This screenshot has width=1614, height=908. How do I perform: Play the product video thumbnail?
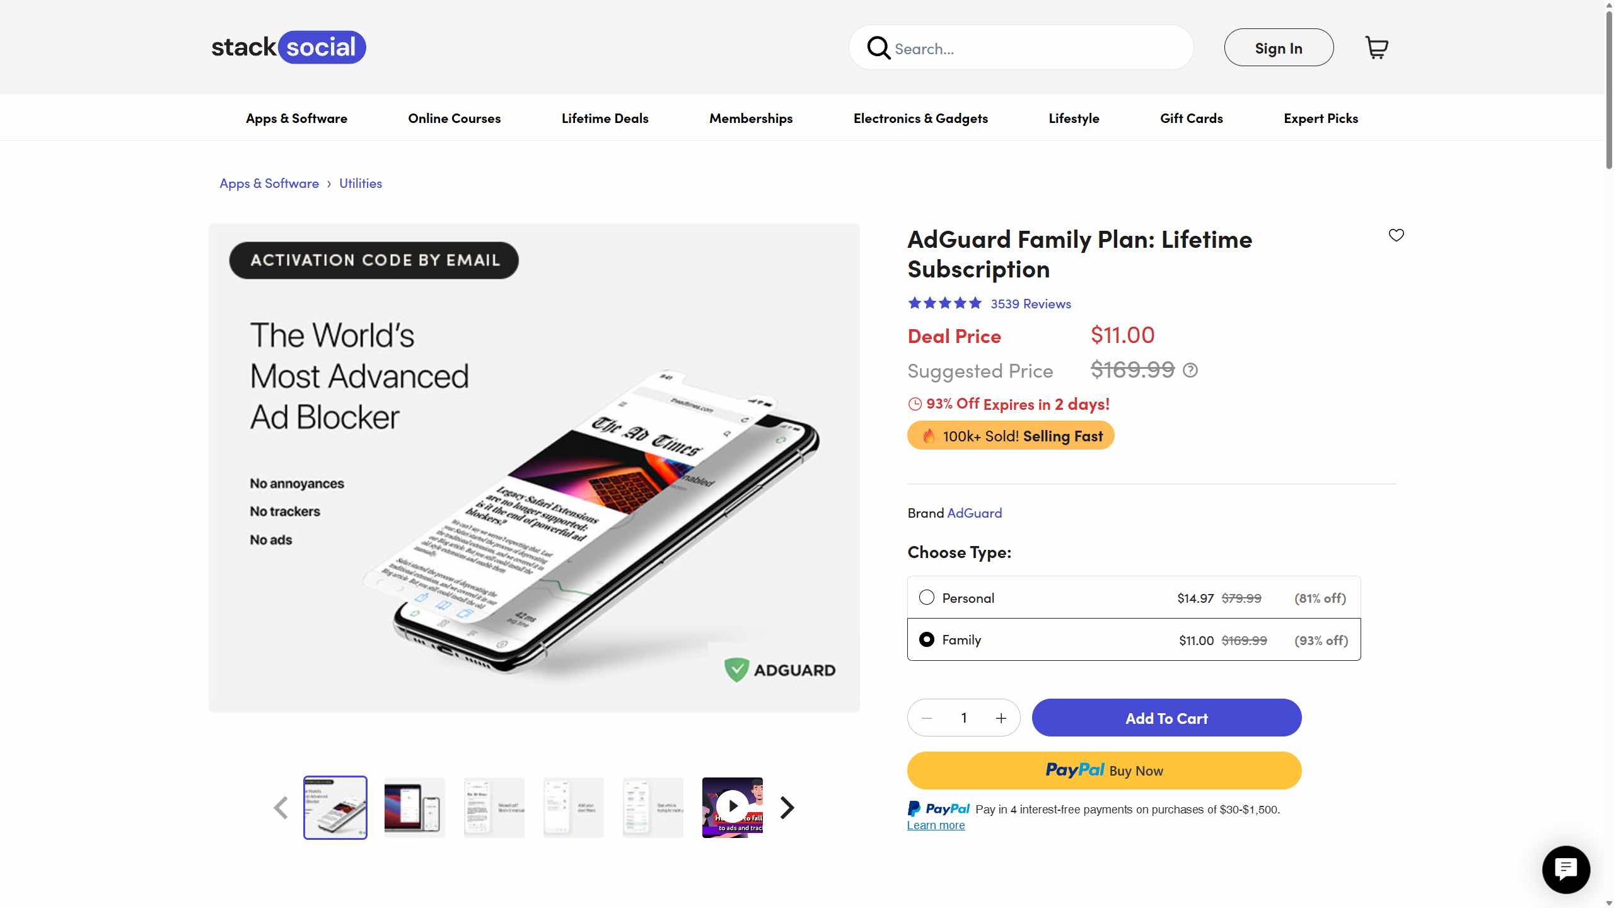click(x=732, y=806)
